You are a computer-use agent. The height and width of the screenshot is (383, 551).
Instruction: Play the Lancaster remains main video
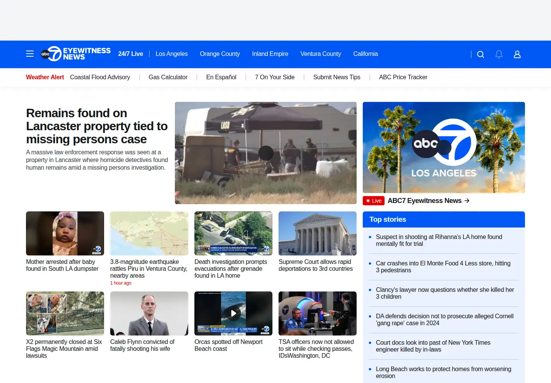pyautogui.click(x=266, y=153)
